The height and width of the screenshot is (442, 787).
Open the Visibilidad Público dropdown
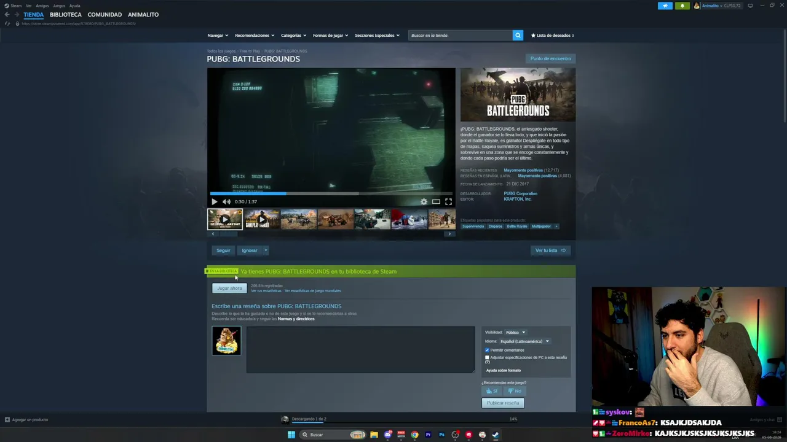(515, 332)
